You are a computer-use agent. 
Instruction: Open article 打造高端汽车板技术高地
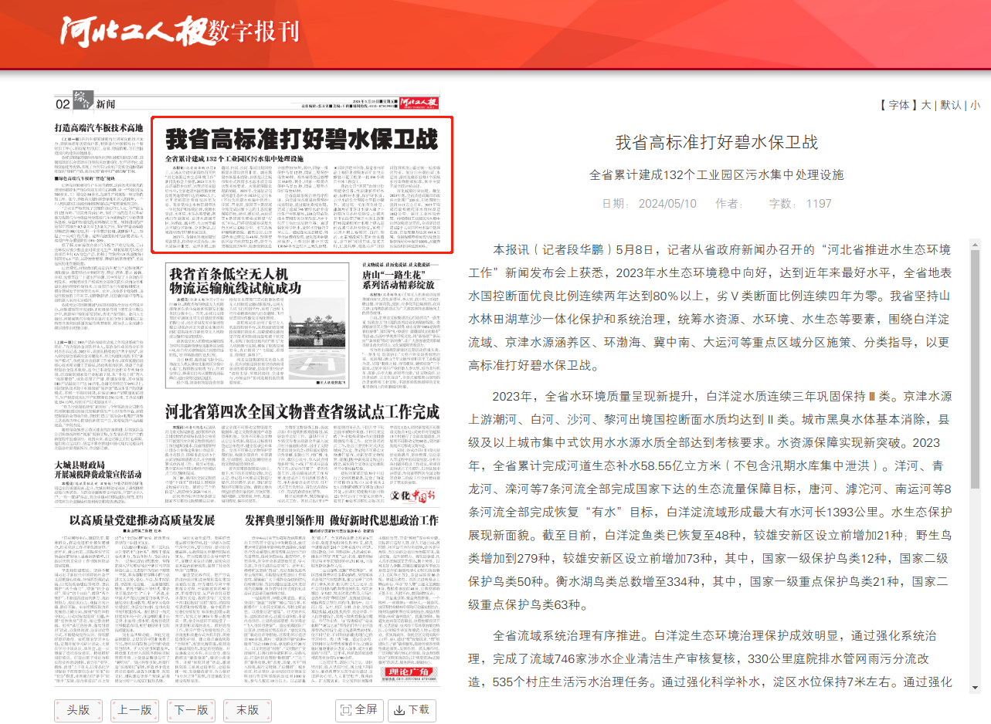click(x=99, y=126)
